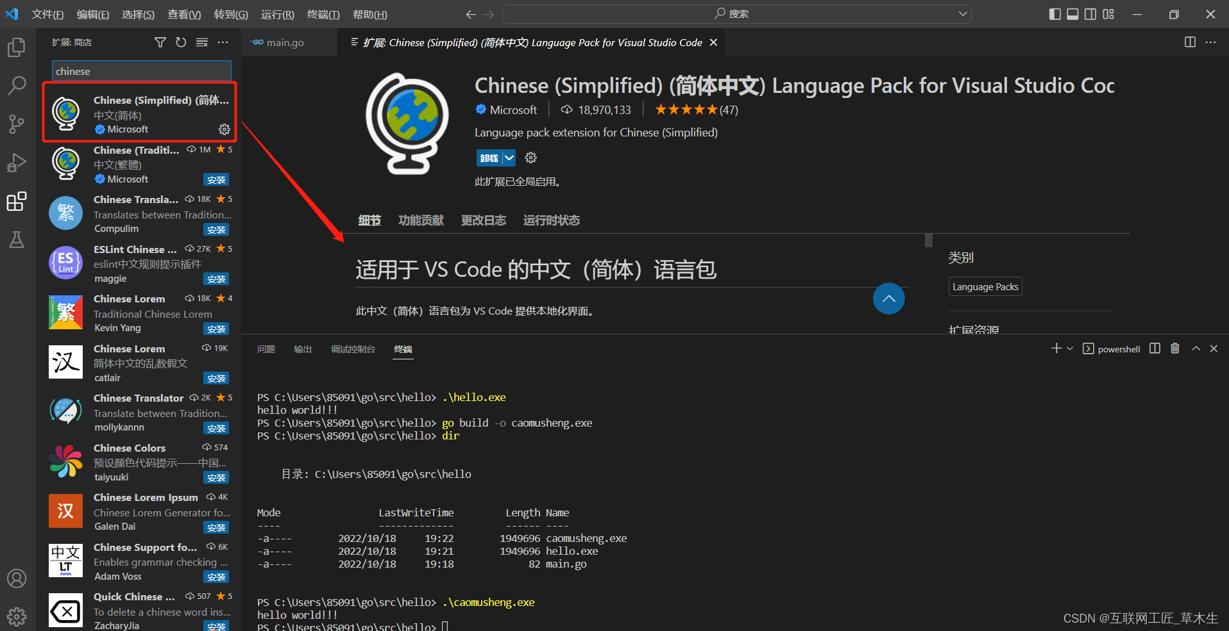Toggle the secondary side bar visibility

click(x=1090, y=13)
